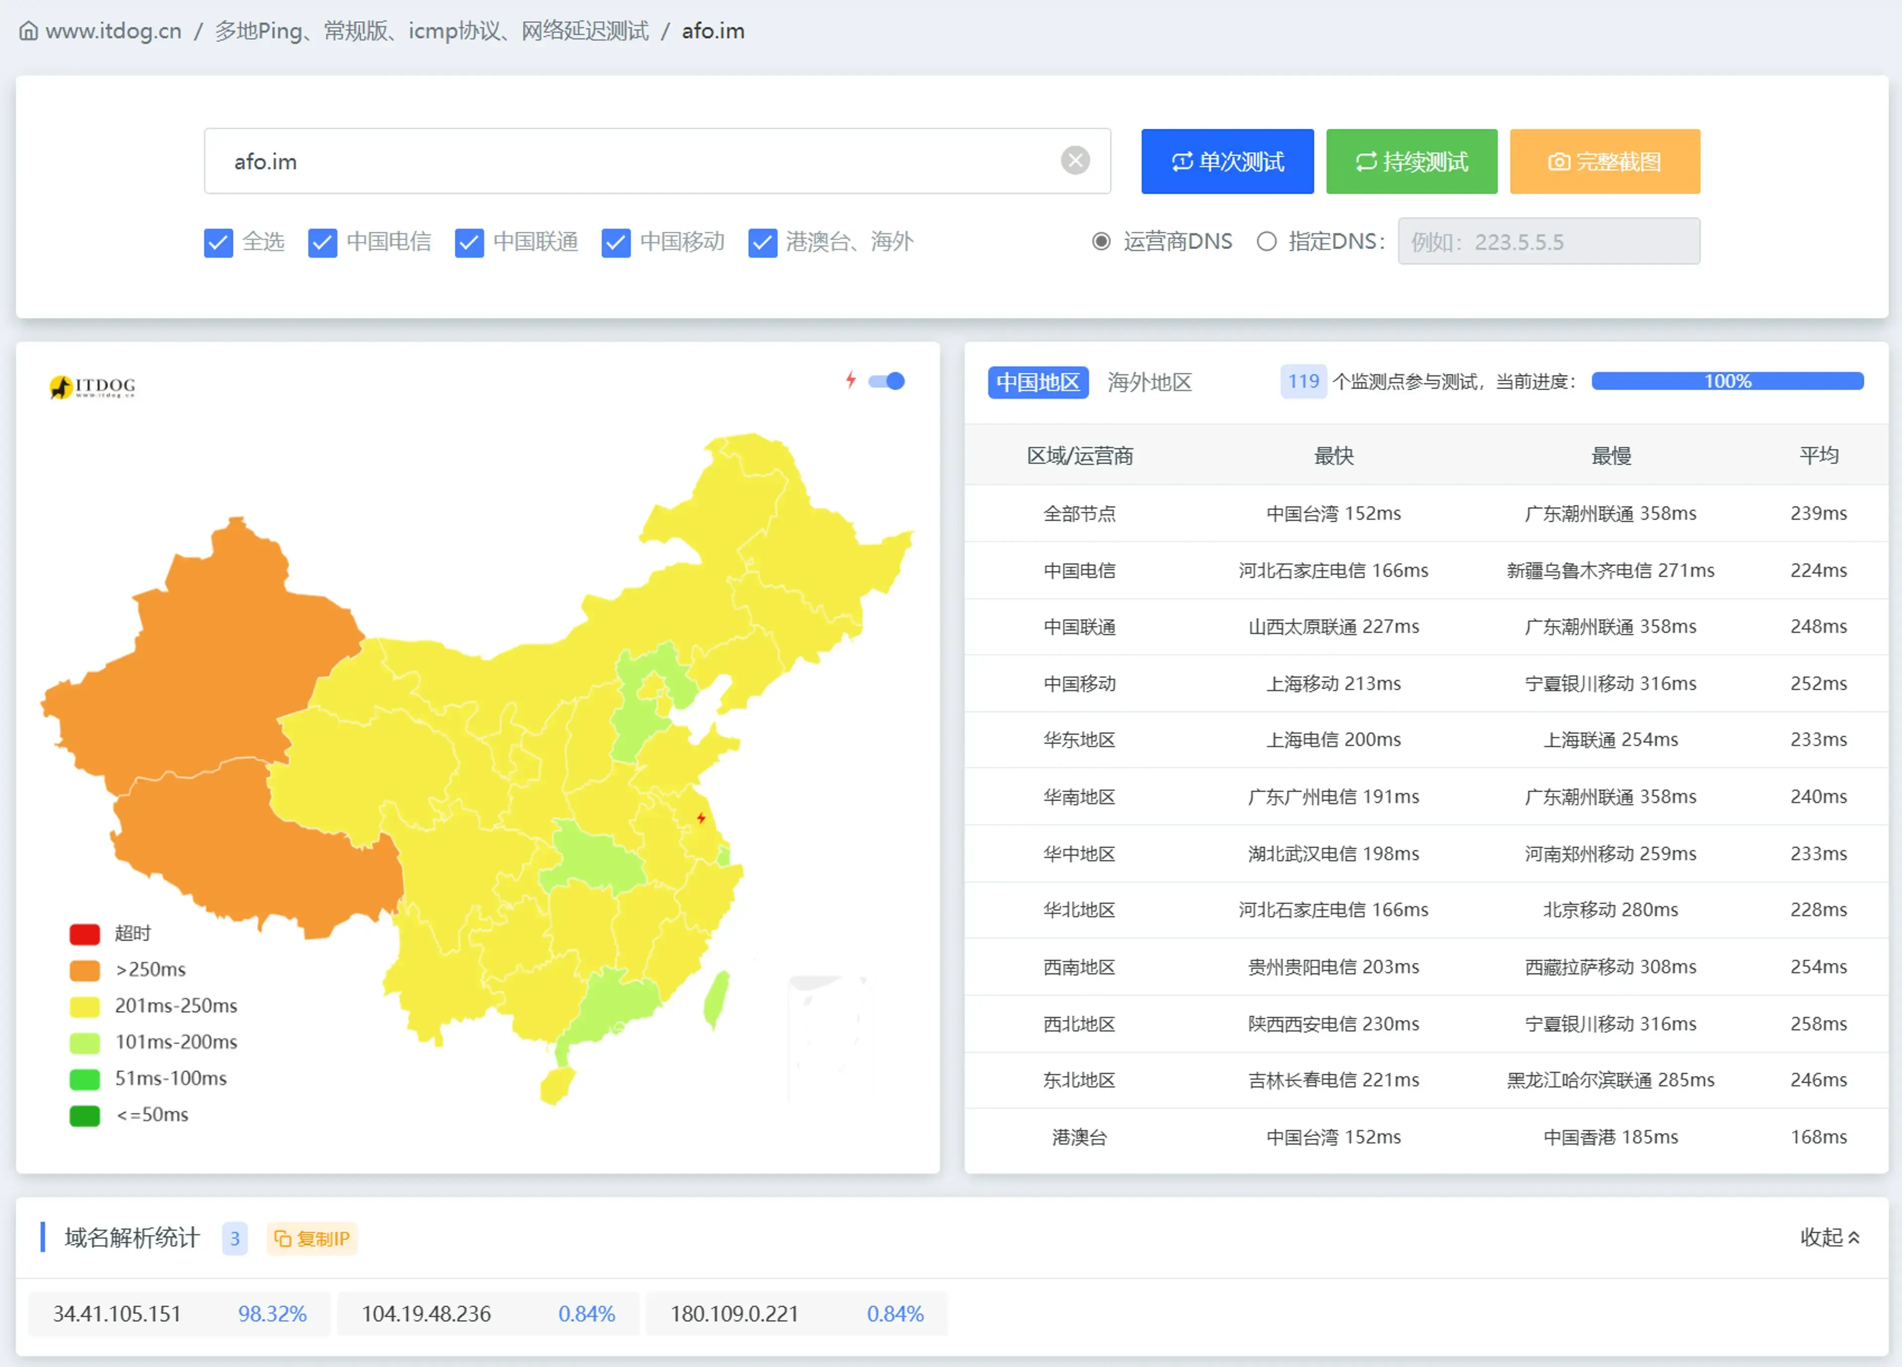Open the 多地Ping breadcrumb link
Image resolution: width=1902 pixels, height=1367 pixels.
point(431,32)
